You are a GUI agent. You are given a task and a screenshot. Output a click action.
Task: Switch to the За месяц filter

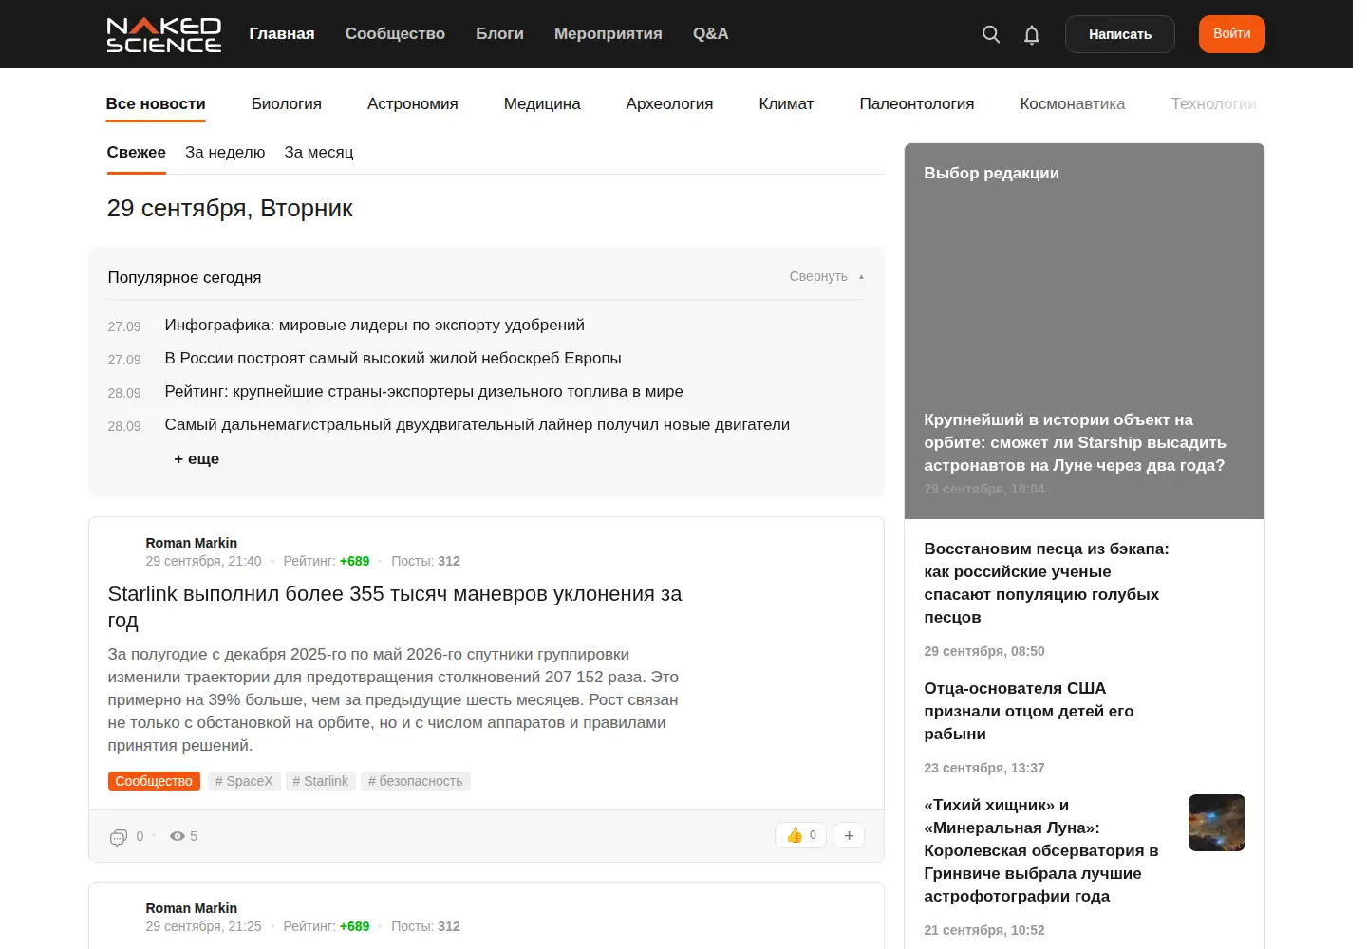click(319, 153)
